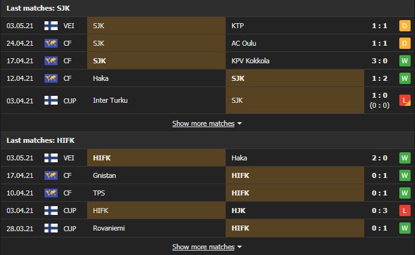Click 2 : 0 score for HIFK vs Haka
Viewport: 415px width, 255px height.
379,158
